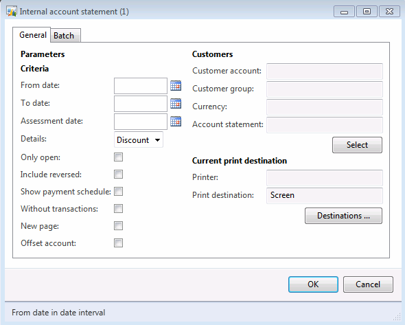Maximize the dialog window
The height and width of the screenshot is (325, 405).
click(x=367, y=12)
